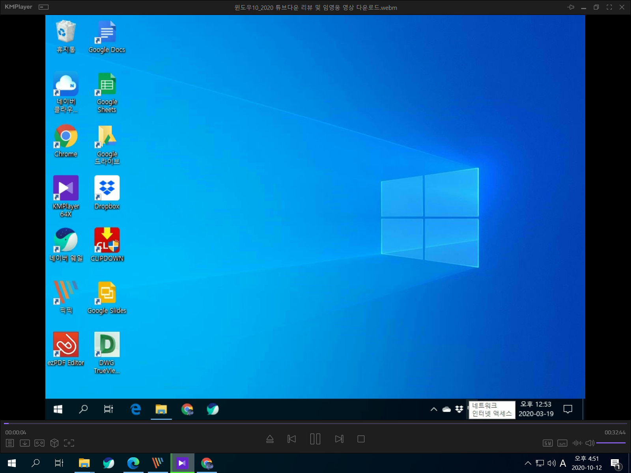
Task: Pin KMPlayer window always on top
Action: [x=571, y=7]
